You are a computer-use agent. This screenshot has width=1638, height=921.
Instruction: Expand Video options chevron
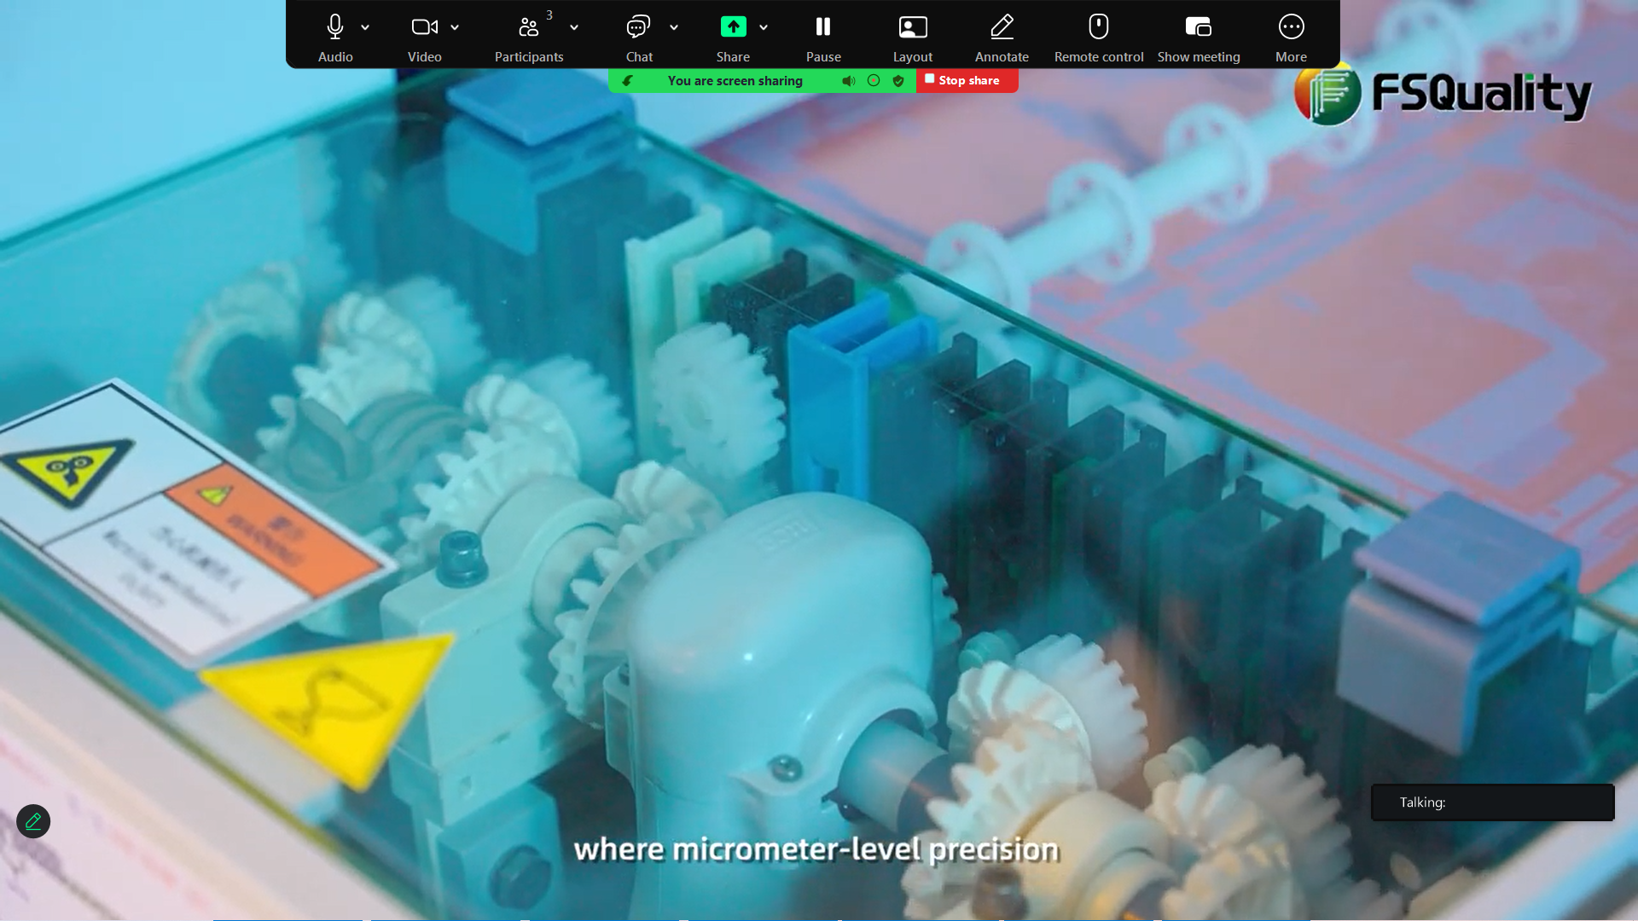[455, 27]
